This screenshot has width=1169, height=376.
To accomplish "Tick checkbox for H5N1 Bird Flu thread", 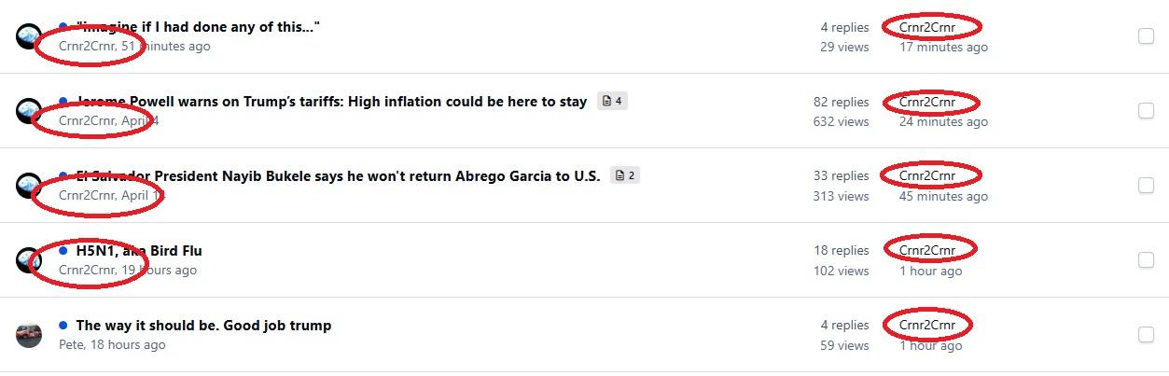I will pyautogui.click(x=1147, y=260).
